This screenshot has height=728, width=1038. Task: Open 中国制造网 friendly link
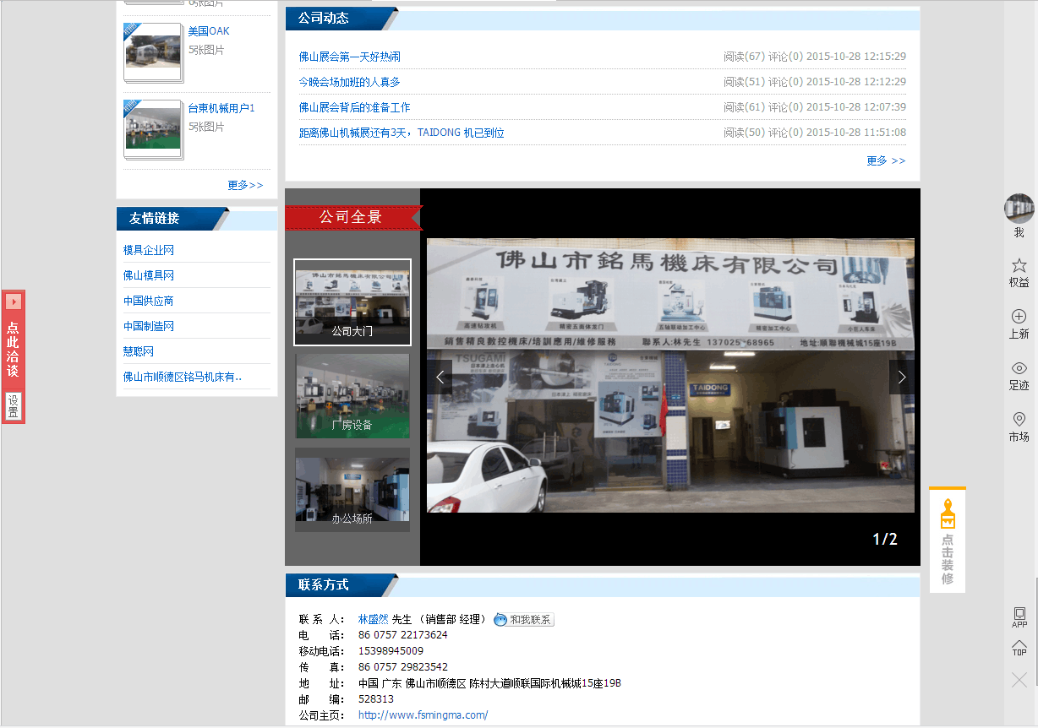149,326
